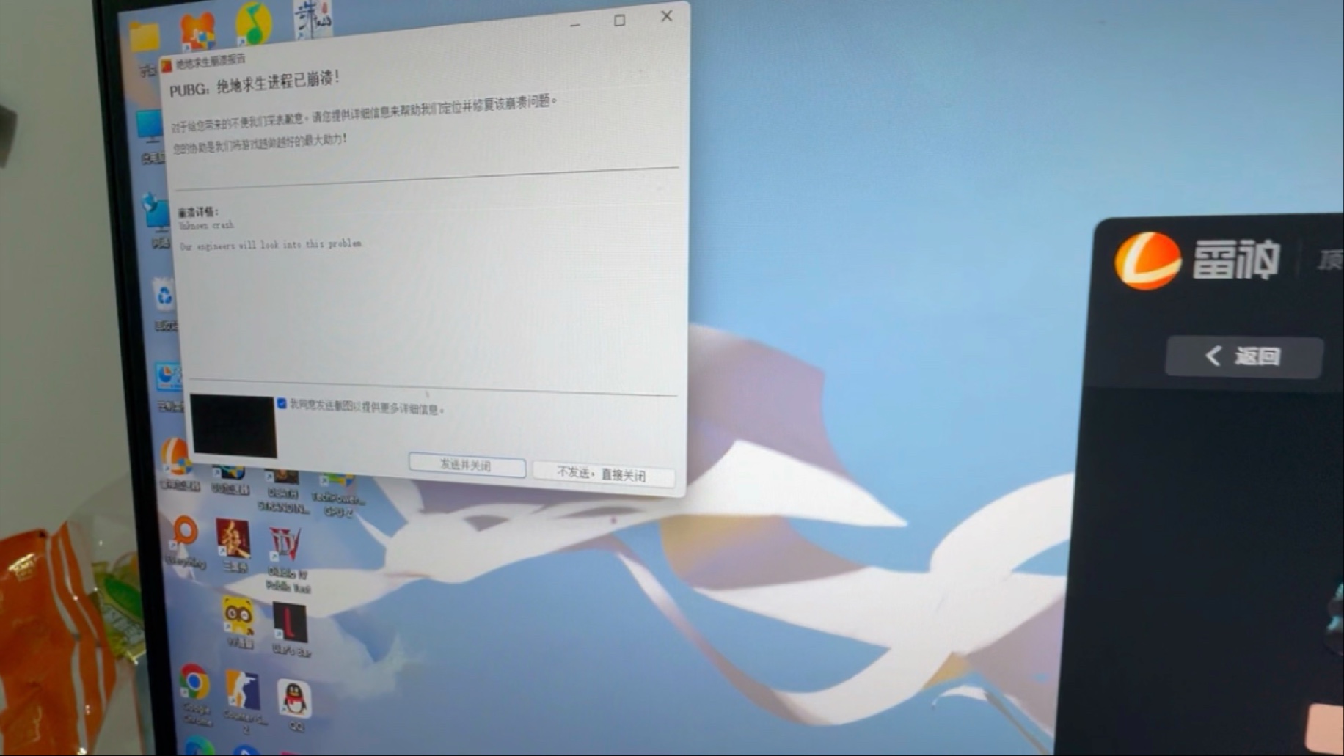Minimize the PUBG crash report window
Viewport: 1344px width, 756px height.
[x=575, y=25]
